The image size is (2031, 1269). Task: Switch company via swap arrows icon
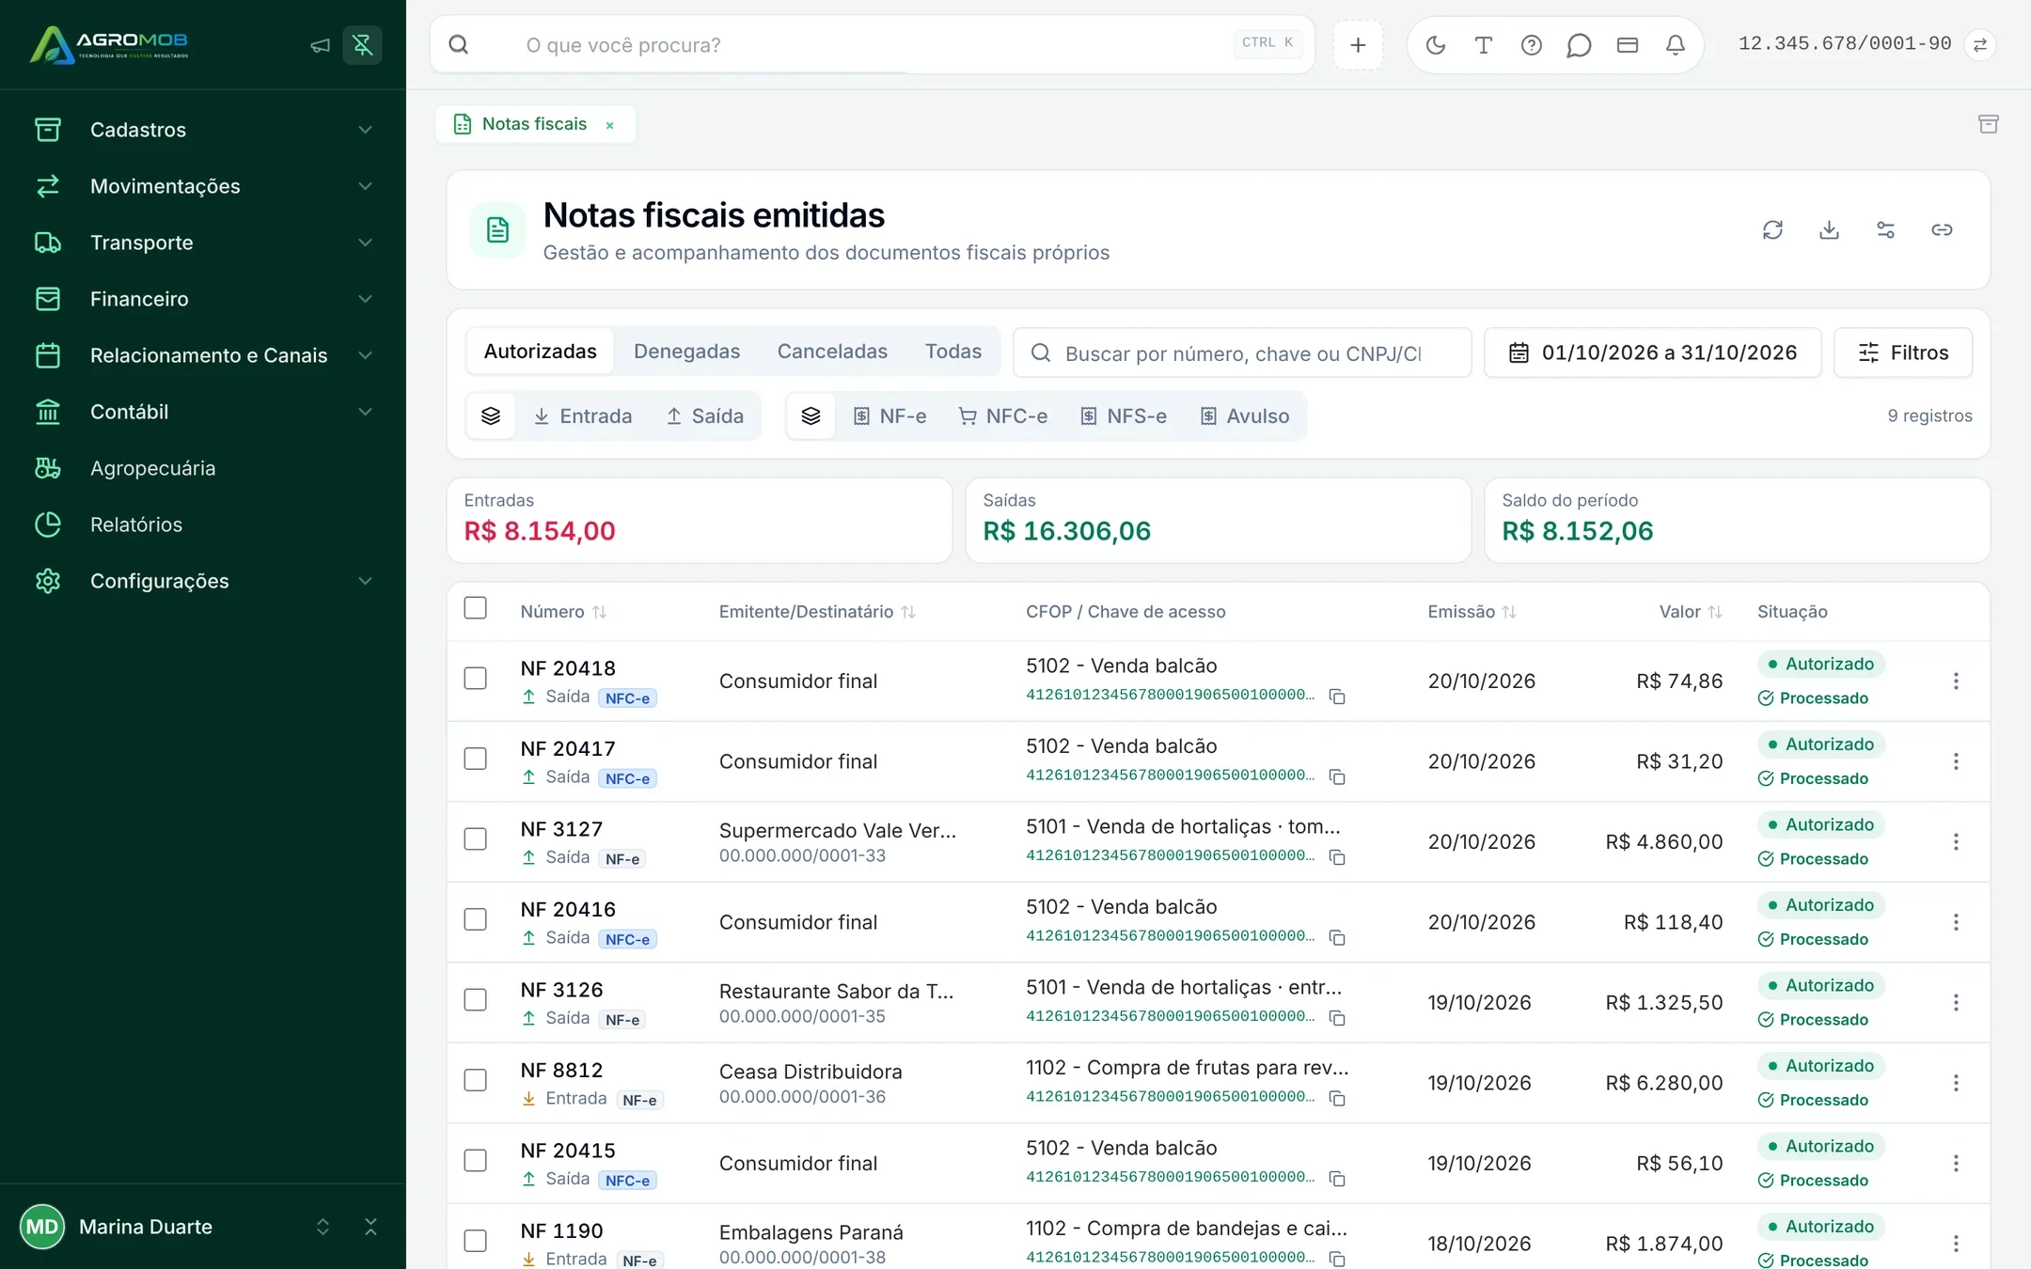1980,45
